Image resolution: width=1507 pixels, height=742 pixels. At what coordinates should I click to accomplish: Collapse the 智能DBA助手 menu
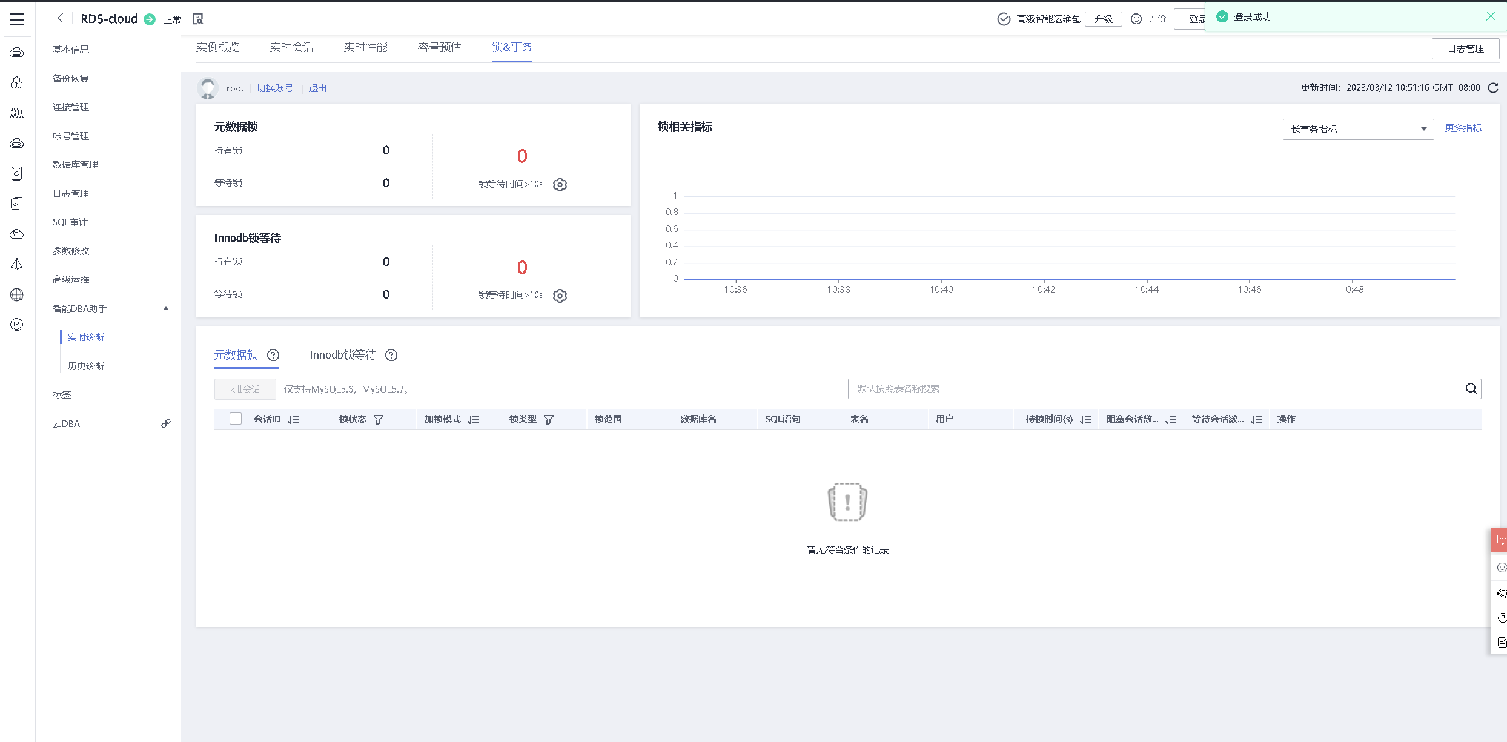165,309
